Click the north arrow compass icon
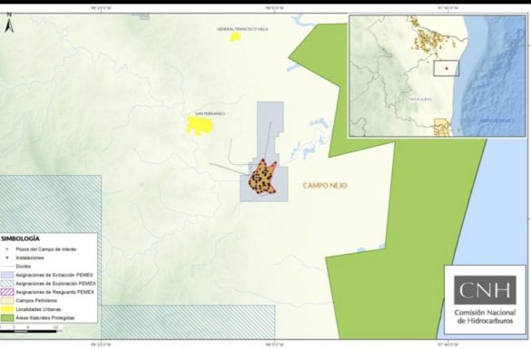Image resolution: width=531 pixels, height=349 pixels. pyautogui.click(x=9, y=23)
